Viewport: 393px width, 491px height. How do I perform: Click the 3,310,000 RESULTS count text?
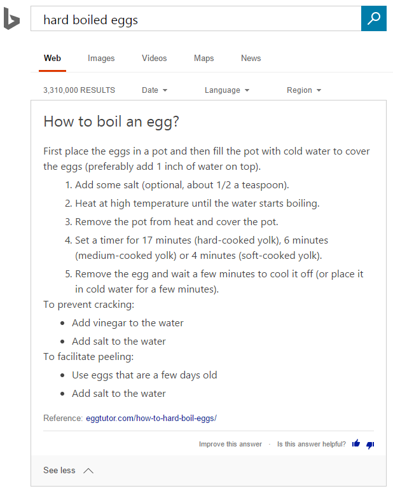click(x=79, y=90)
